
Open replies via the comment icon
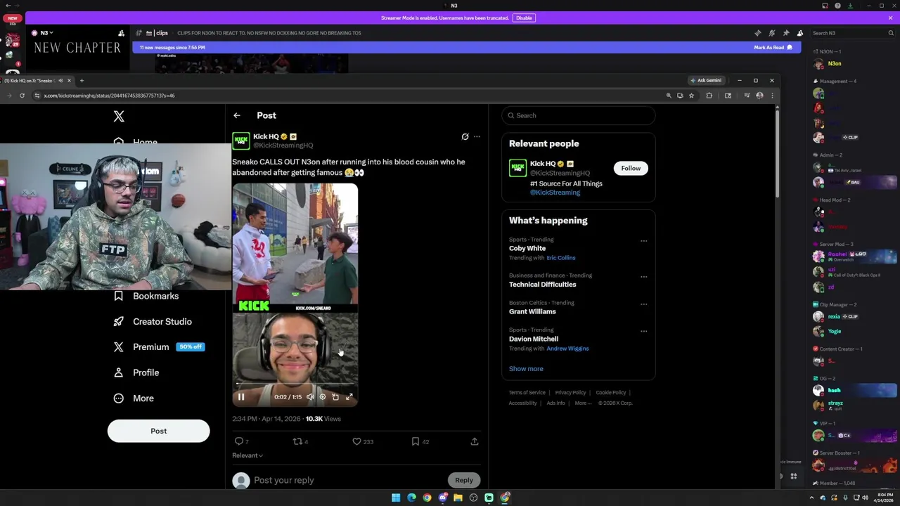pos(239,441)
